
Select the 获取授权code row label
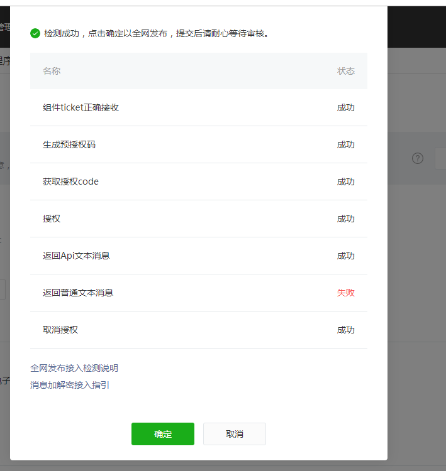coord(70,181)
